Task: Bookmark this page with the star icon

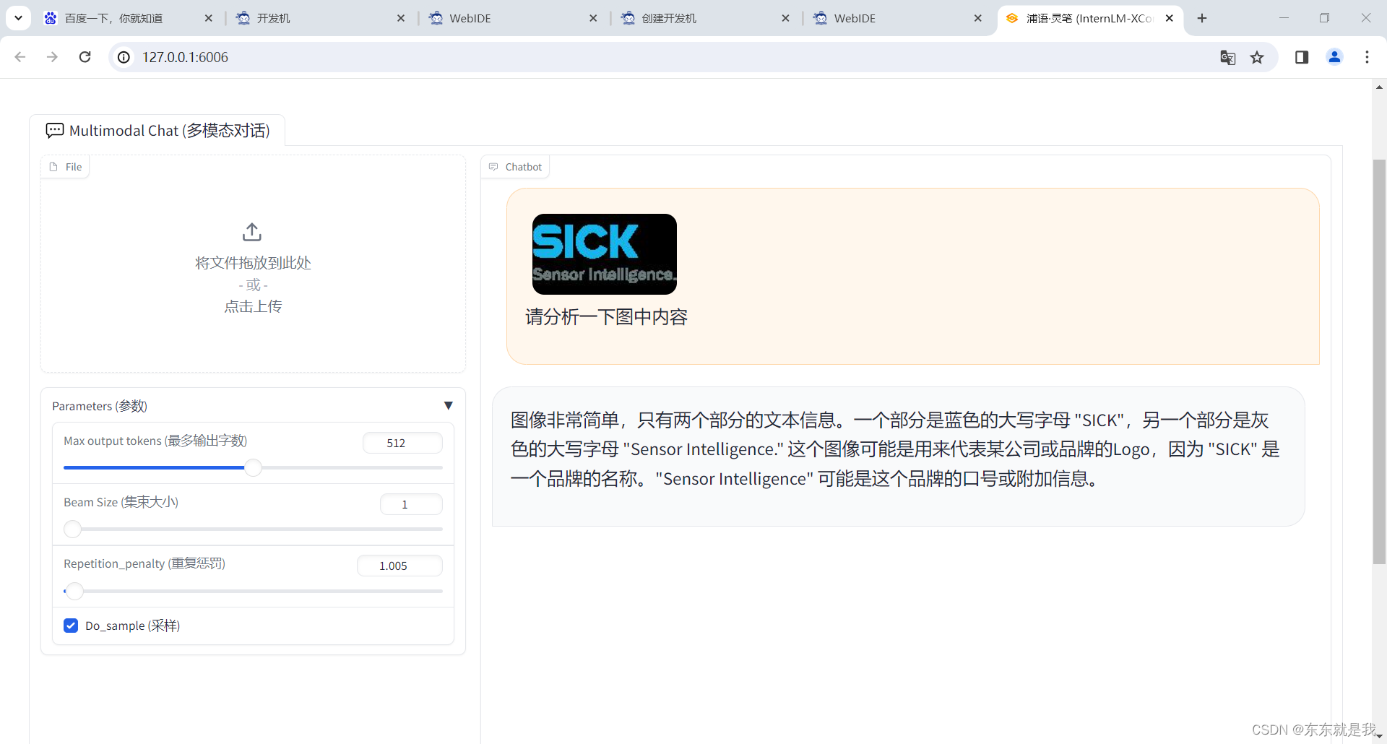Action: click(x=1257, y=57)
